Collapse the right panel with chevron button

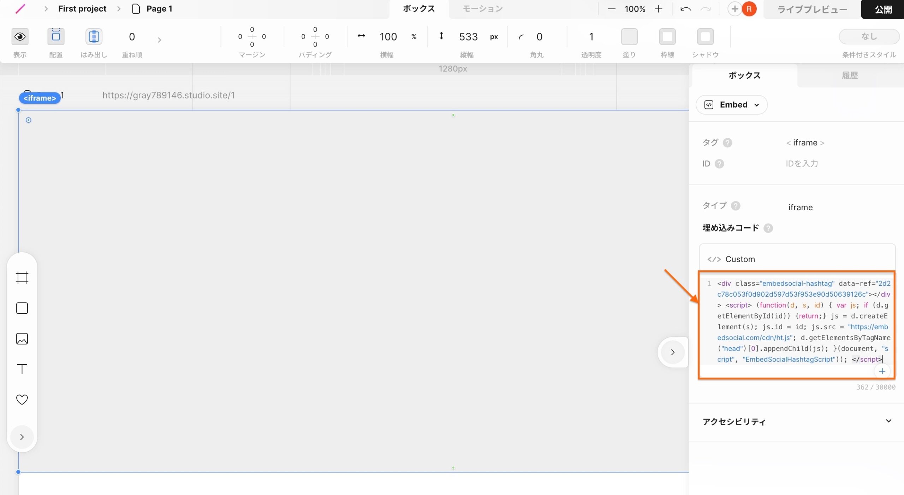[x=672, y=352]
